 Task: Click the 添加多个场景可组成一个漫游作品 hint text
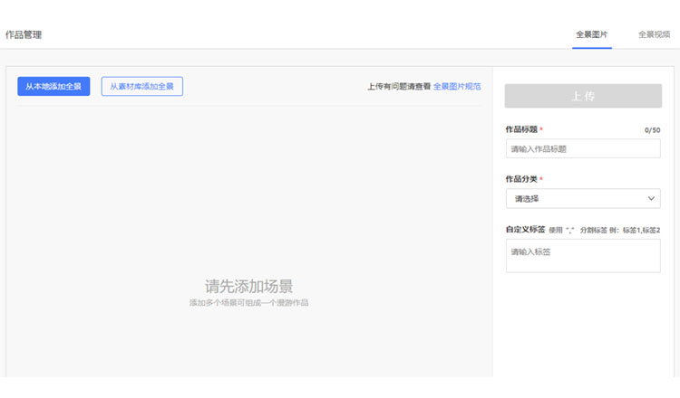[x=248, y=302]
